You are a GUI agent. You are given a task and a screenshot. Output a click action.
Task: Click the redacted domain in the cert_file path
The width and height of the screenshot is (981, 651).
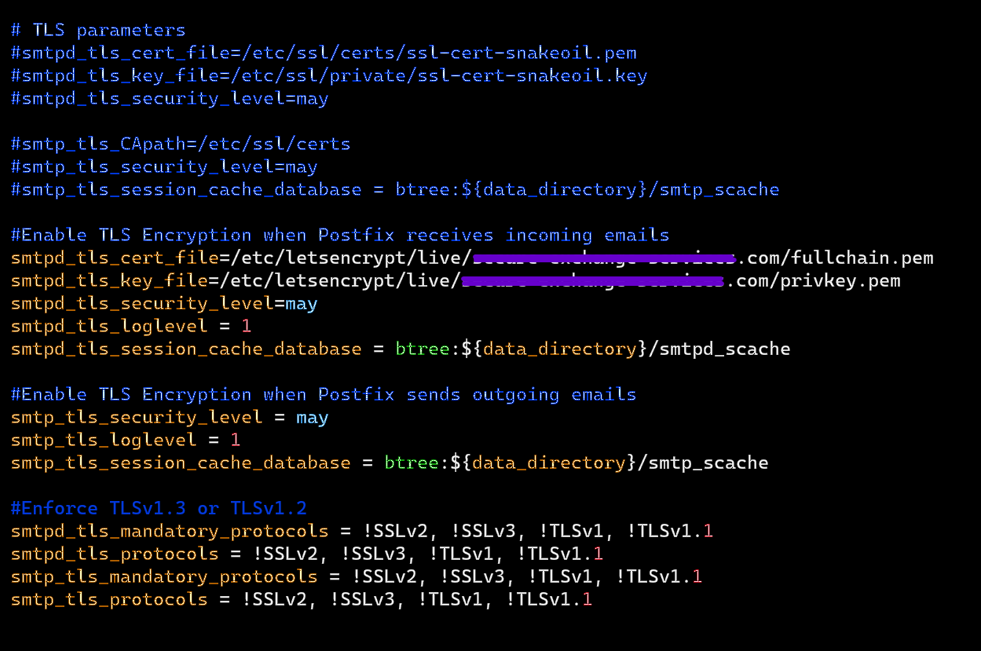[x=604, y=258]
